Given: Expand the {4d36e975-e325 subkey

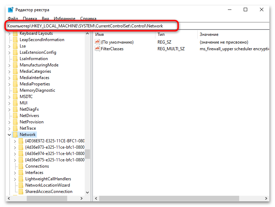Looking at the screenshot, I should 15,160.
